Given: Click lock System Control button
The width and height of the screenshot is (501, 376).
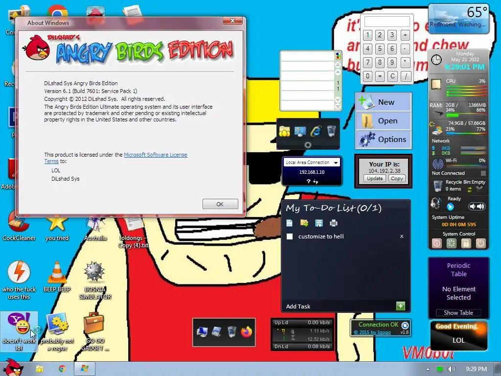Looking at the screenshot, I should pyautogui.click(x=466, y=243).
